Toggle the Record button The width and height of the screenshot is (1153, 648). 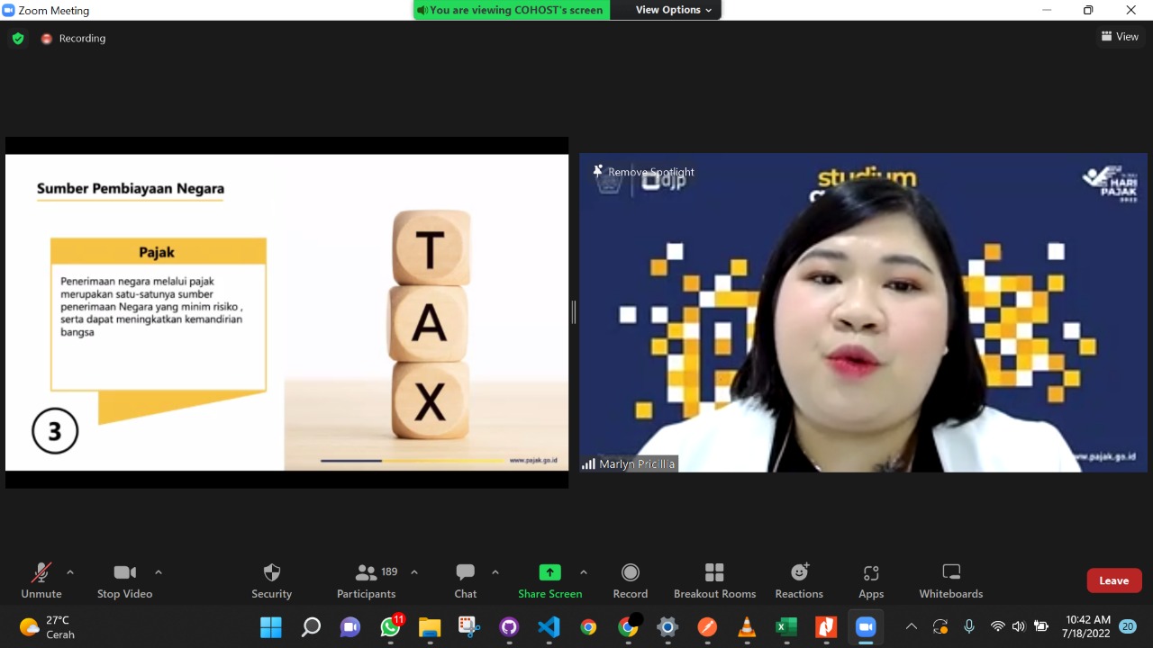pos(630,580)
